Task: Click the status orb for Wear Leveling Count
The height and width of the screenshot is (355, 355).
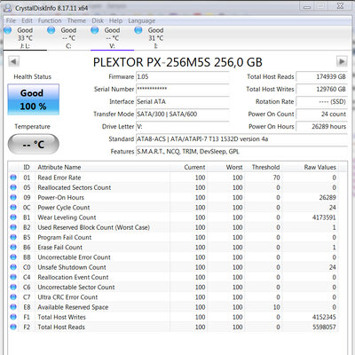Action: coord(13,217)
